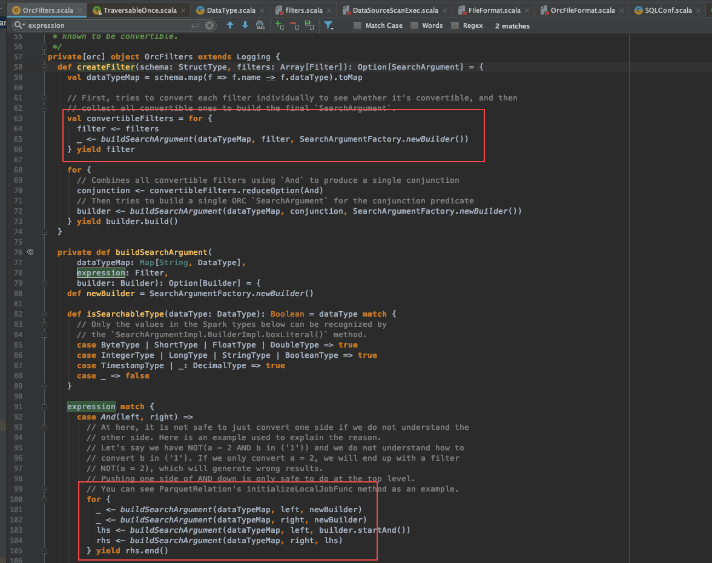Enable the Words checkbox
Viewport: 712px width, 563px height.
(414, 25)
